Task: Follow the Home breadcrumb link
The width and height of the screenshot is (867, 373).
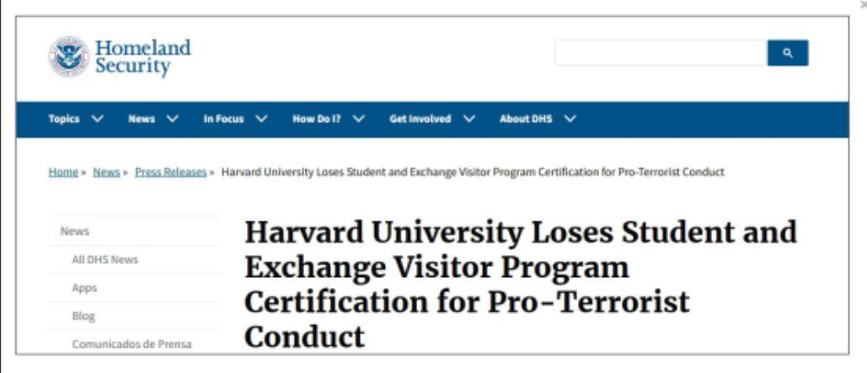Action: coord(63,172)
